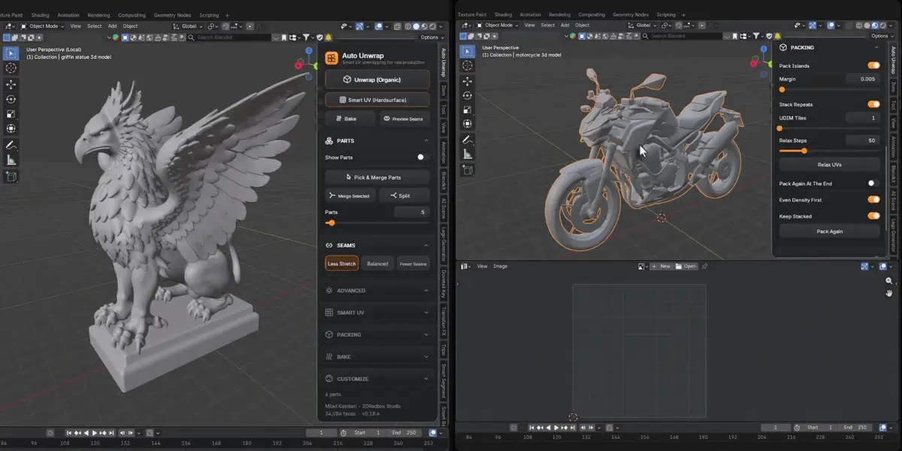Click the Unwrap (Organic) button
Viewport: 902px width, 451px height.
click(x=377, y=79)
